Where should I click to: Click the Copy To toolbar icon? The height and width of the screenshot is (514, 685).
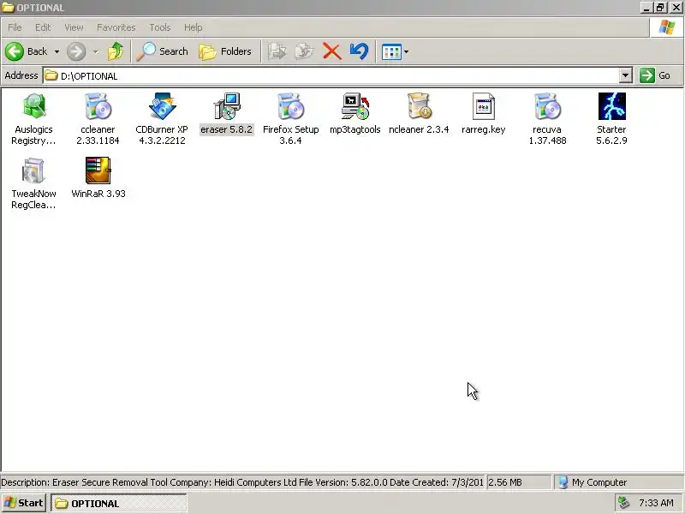[304, 51]
